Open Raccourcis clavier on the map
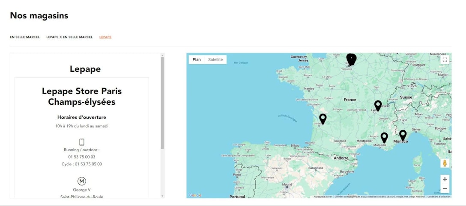466x206 pixels. (323, 197)
